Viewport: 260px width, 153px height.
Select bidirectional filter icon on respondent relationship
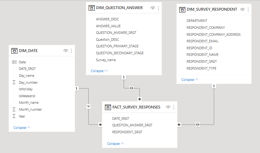[x=197, y=124]
